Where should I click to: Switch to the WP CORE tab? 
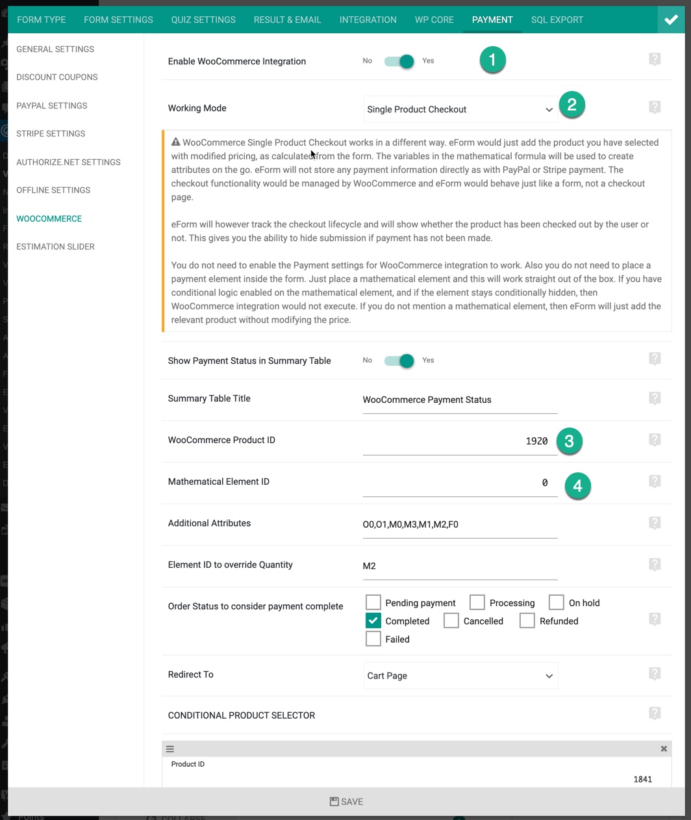[434, 19]
